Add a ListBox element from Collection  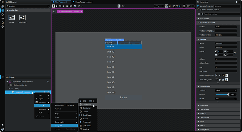coord(12,19)
